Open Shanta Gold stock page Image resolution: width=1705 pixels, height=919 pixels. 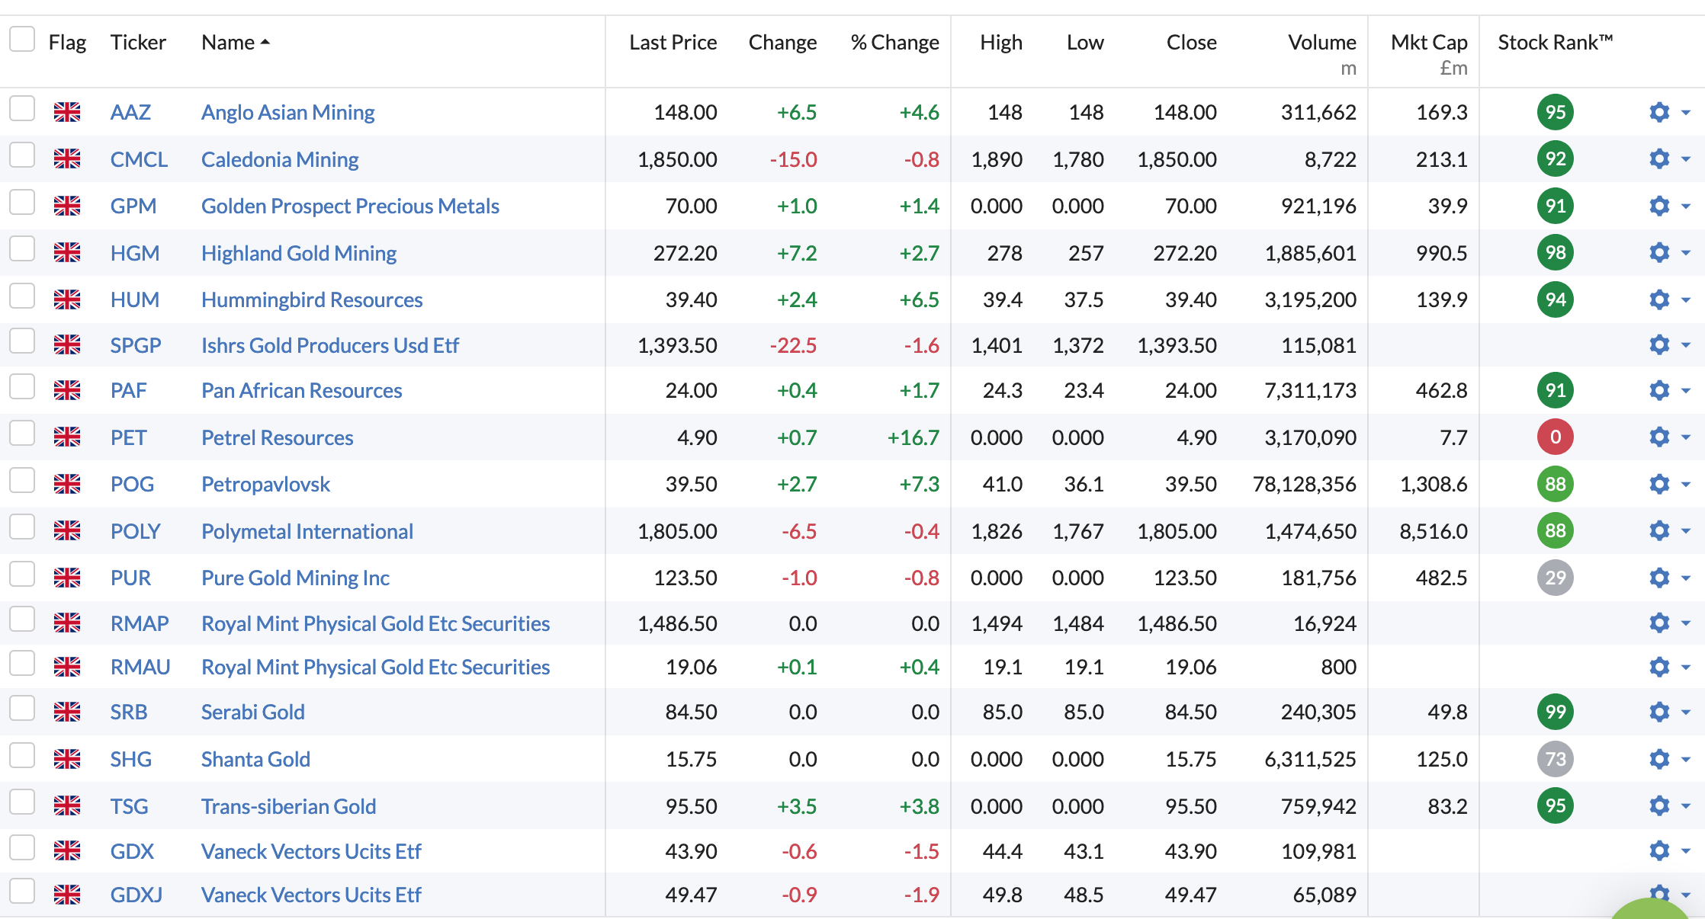pyautogui.click(x=255, y=759)
